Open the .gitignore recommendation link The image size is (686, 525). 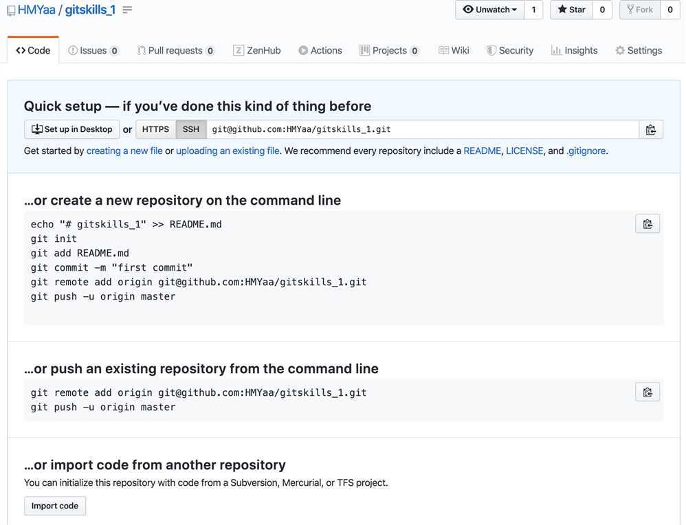coord(586,151)
